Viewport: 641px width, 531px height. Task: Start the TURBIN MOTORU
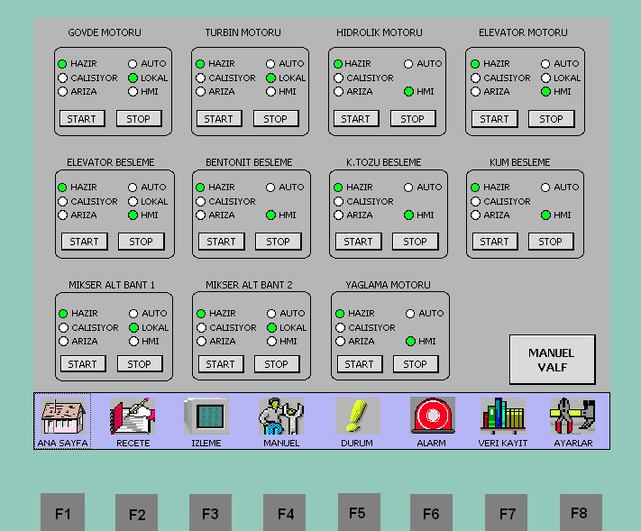coord(219,118)
